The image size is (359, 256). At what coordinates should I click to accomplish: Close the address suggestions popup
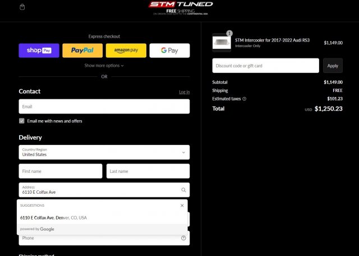(182, 205)
